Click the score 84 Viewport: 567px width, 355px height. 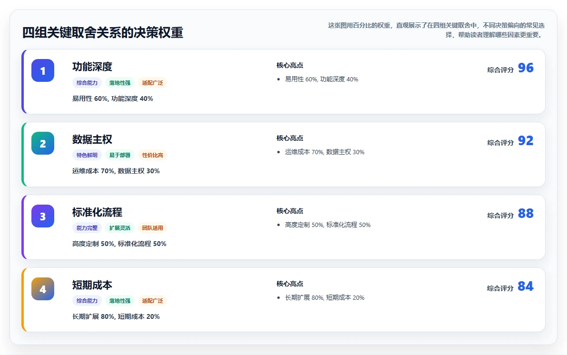coord(526,286)
